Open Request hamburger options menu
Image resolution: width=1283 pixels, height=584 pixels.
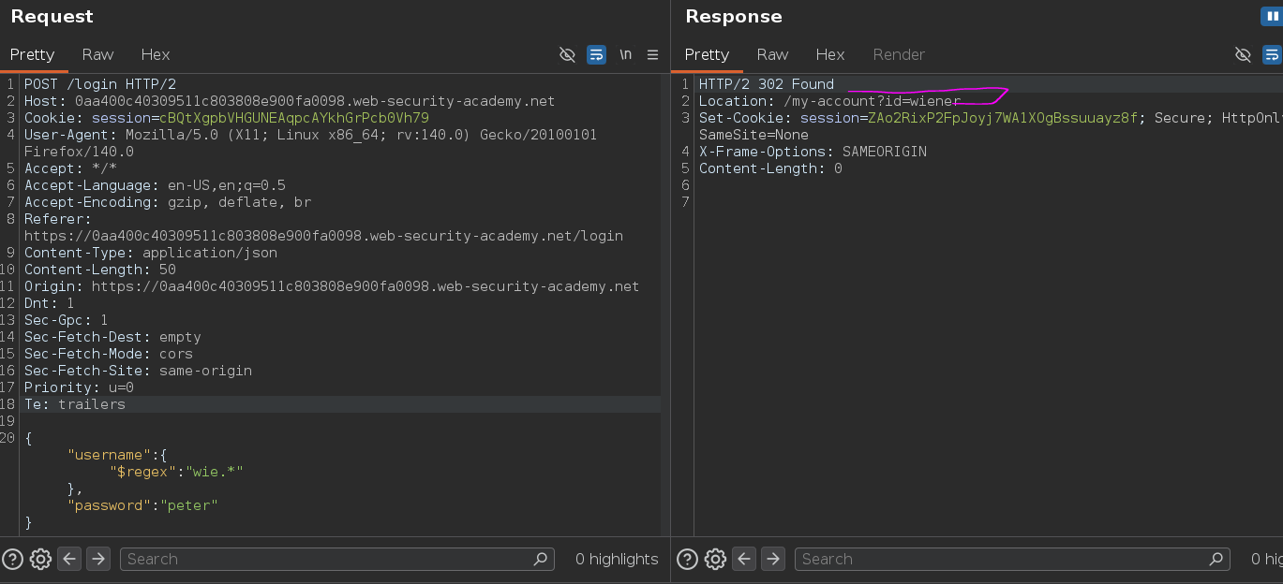click(653, 54)
